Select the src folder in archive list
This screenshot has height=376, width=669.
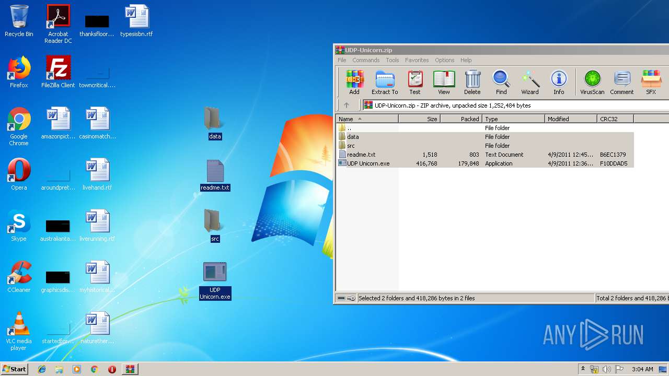tap(485, 146)
